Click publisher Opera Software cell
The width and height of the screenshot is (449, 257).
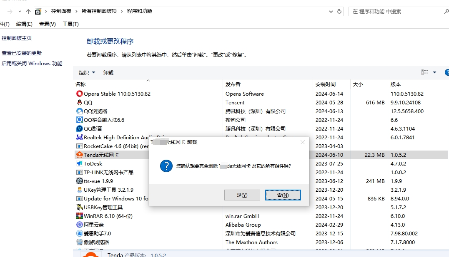tap(245, 94)
